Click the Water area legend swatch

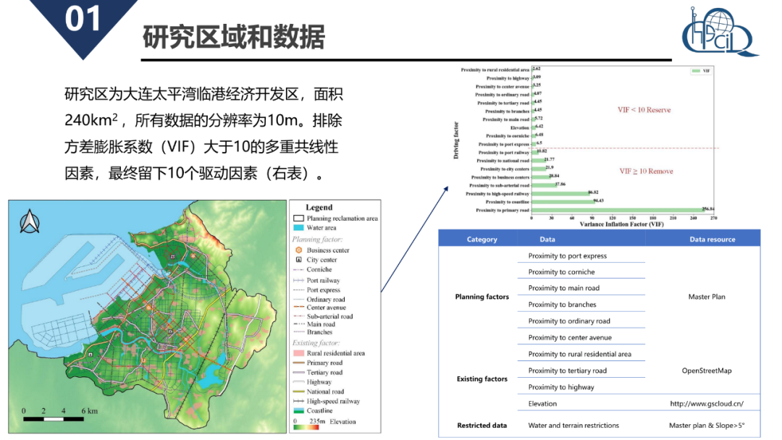pyautogui.click(x=298, y=228)
